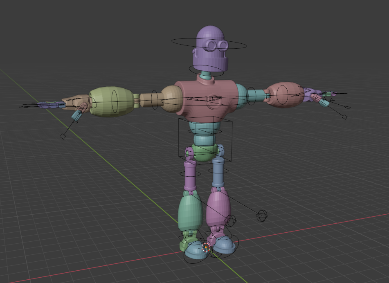
Task: Select the blue toe cap of the green foot
Action: (x=196, y=251)
